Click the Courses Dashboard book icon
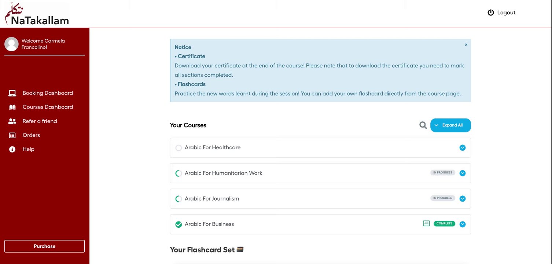Screen dimensions: 552x264 (x=12, y=107)
